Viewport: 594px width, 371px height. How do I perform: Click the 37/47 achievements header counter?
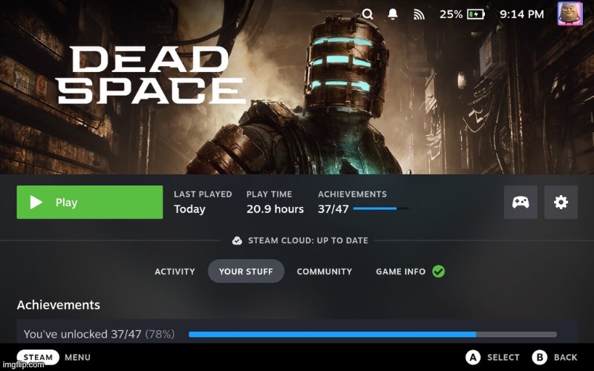(x=333, y=209)
